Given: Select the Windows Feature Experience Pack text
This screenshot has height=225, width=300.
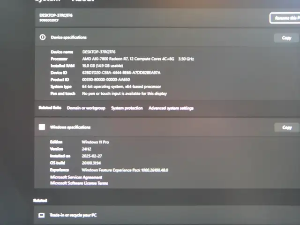Looking at the screenshot, I should pyautogui.click(x=125, y=170).
